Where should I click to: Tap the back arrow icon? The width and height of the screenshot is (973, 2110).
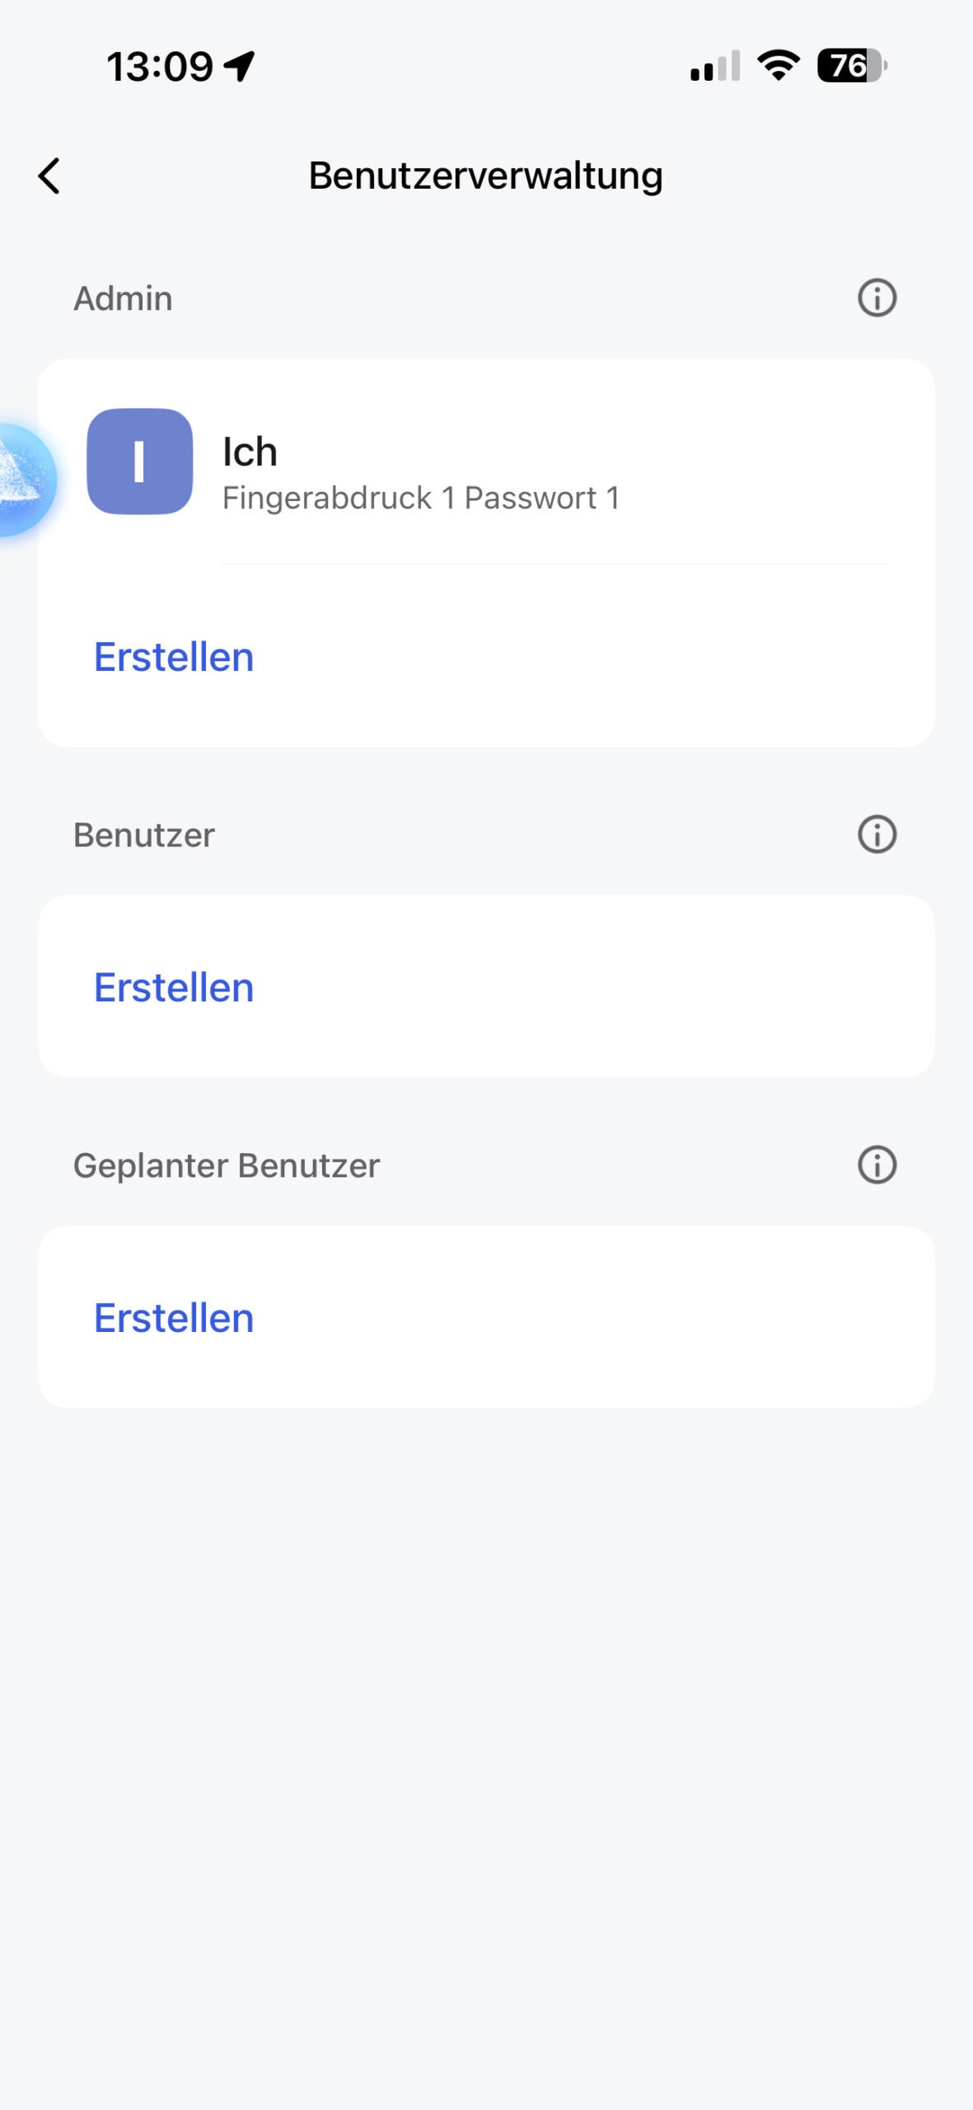click(49, 176)
